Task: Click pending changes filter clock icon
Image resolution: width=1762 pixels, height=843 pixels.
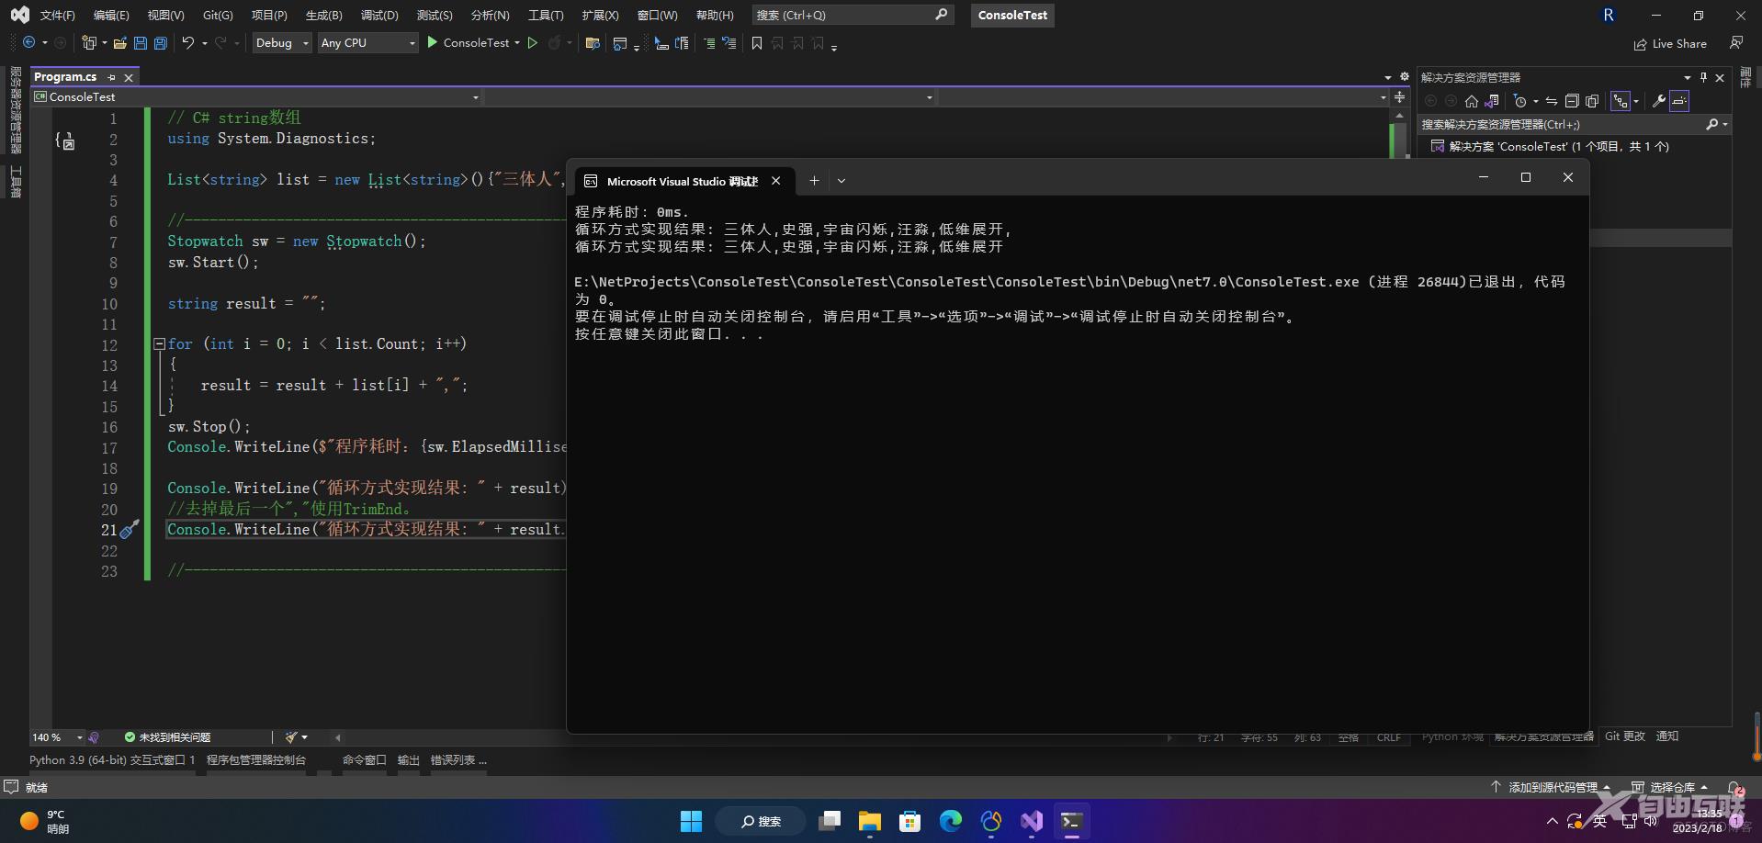Action: coord(1520,101)
